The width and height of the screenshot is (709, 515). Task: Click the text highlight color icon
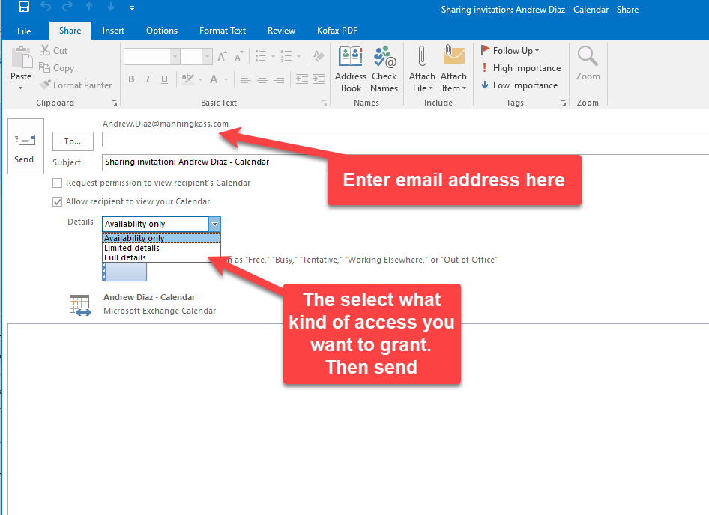187,79
